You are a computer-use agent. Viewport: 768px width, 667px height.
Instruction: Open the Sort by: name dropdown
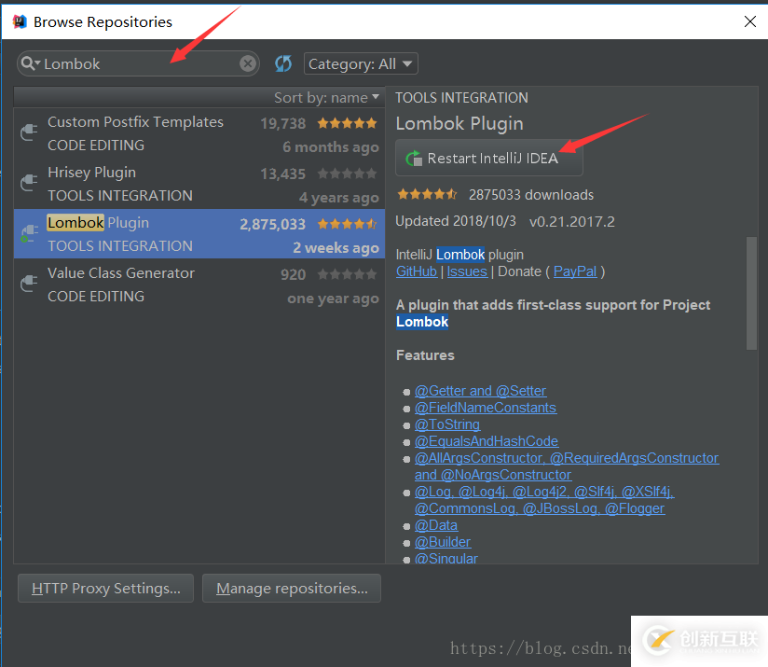click(326, 97)
